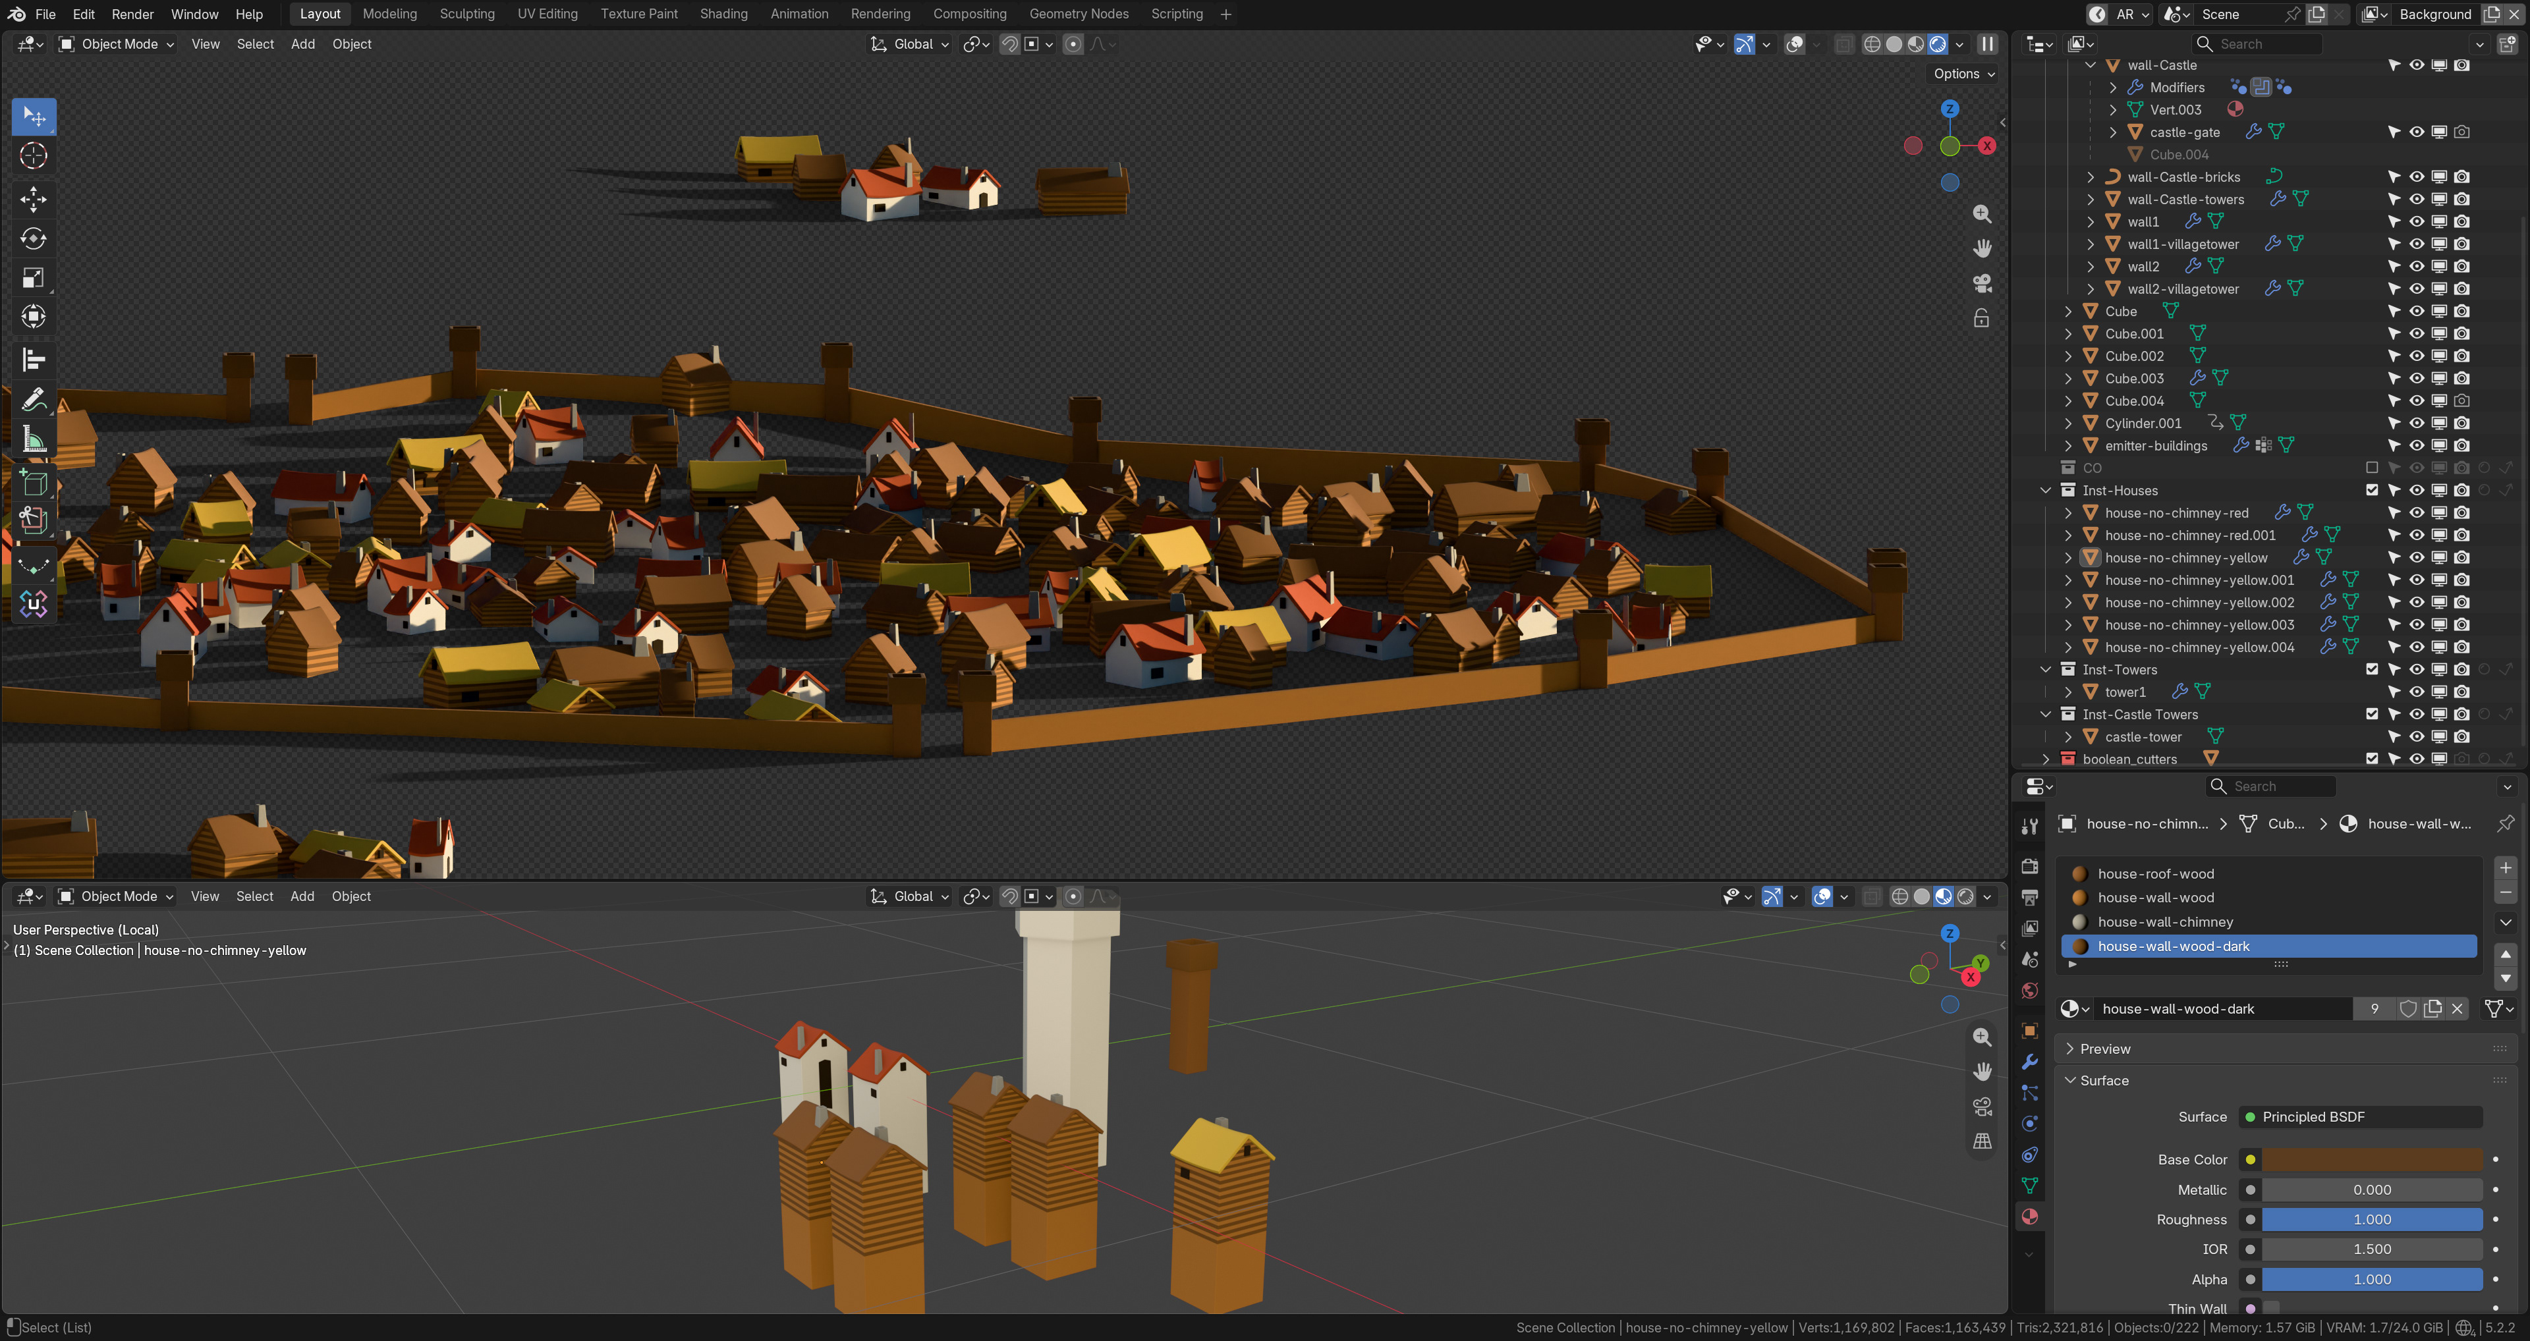The width and height of the screenshot is (2530, 1341).
Task: Toggle render camera icon for castle-gate
Action: coord(2461,132)
